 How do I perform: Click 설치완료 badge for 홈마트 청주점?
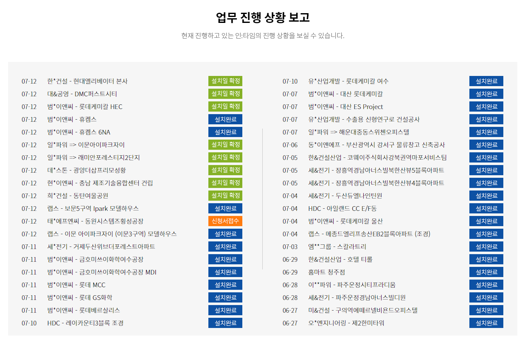pos(486,272)
